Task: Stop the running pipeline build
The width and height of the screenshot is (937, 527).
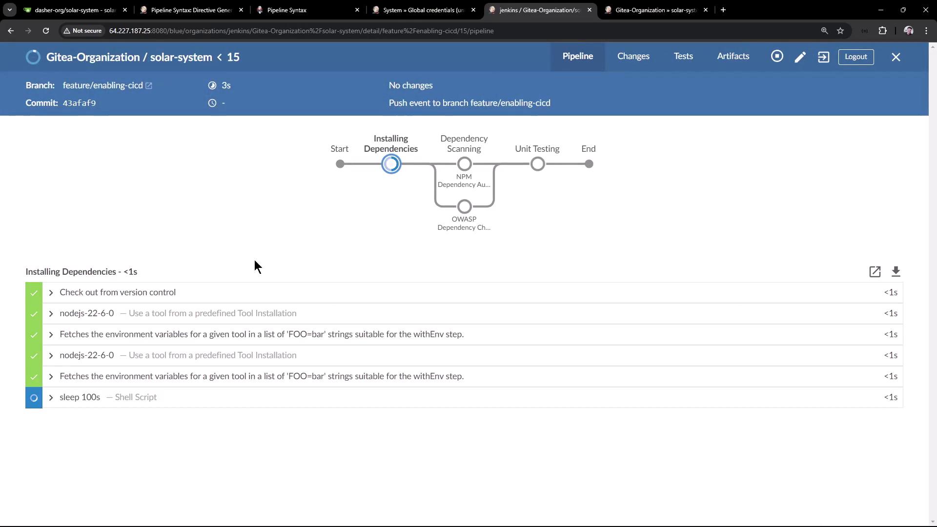Action: (777, 57)
